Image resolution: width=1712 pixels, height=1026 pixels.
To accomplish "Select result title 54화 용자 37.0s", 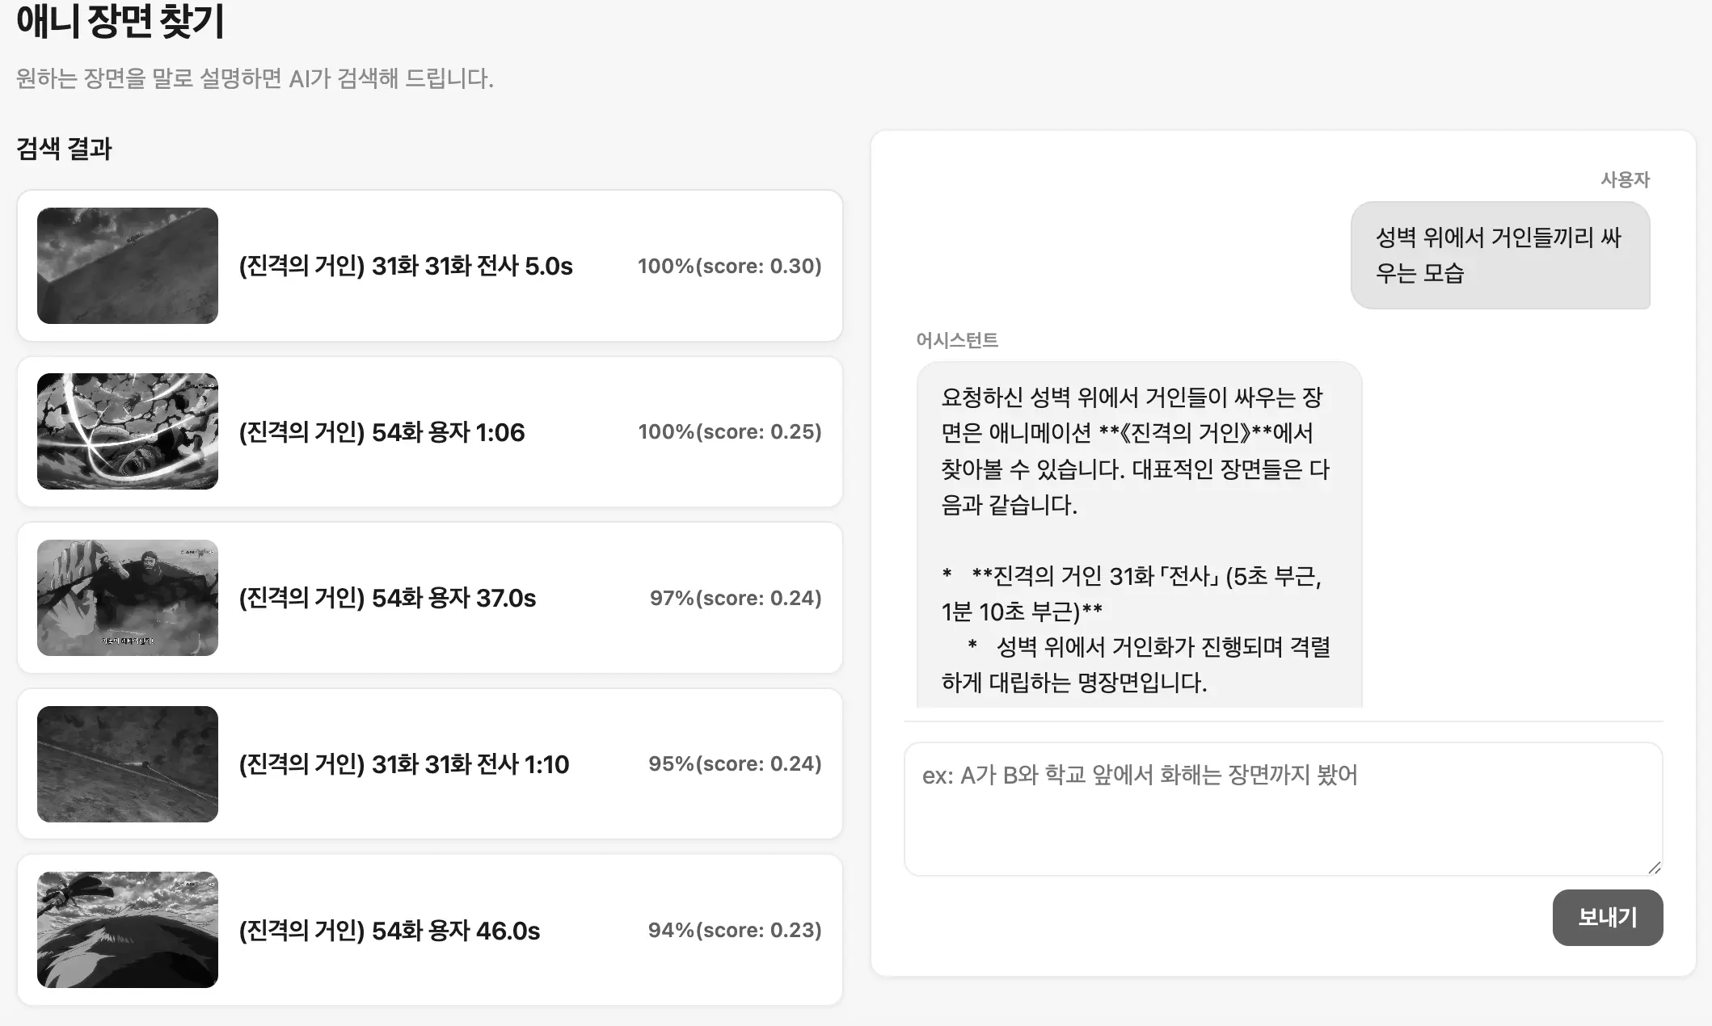I will [x=387, y=598].
